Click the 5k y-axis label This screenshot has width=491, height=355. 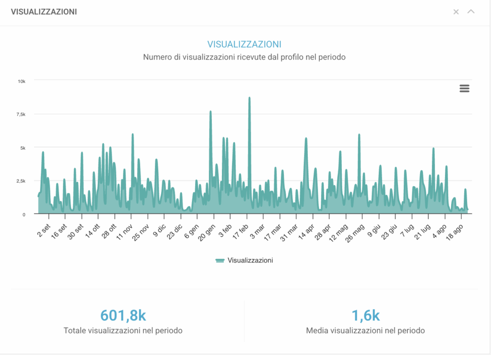(x=23, y=148)
